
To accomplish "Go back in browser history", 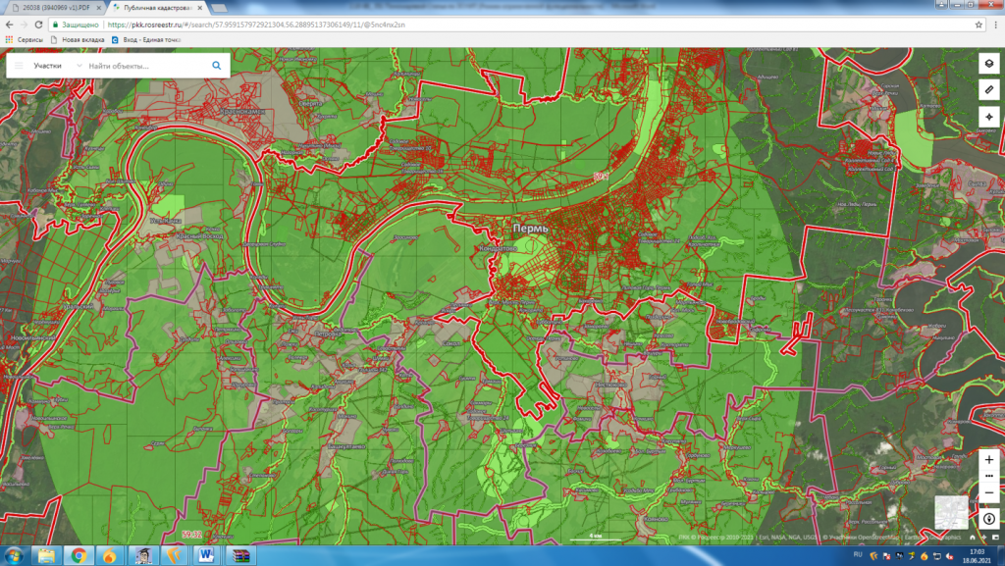I will click(9, 25).
